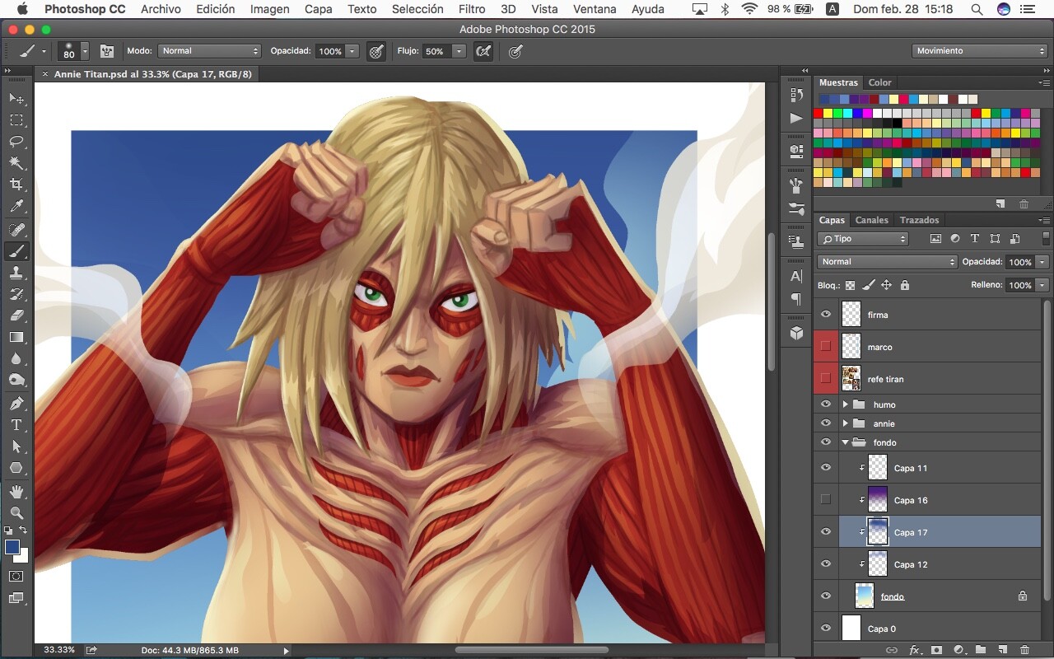Select the Gradient tool
The image size is (1054, 659).
[16, 337]
